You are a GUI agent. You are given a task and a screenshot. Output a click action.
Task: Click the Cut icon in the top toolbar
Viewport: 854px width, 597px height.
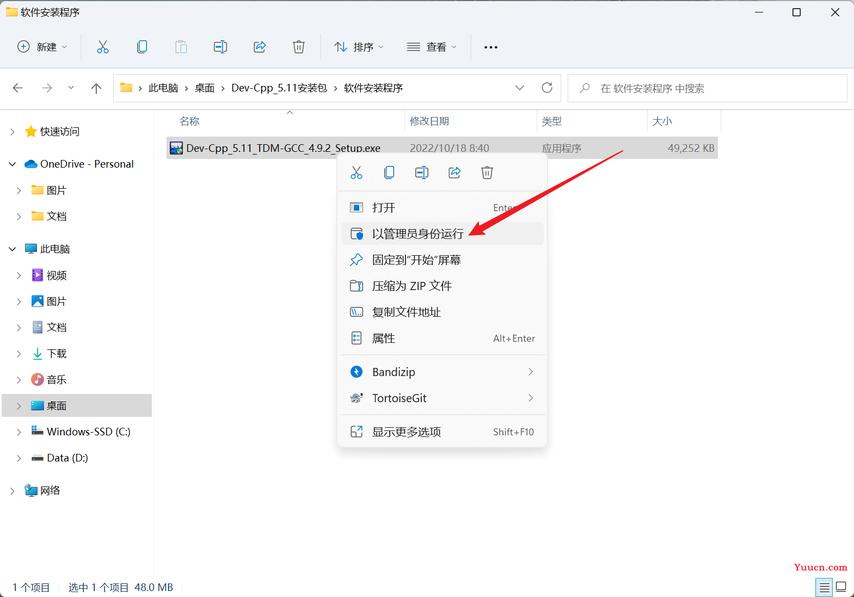coord(103,47)
